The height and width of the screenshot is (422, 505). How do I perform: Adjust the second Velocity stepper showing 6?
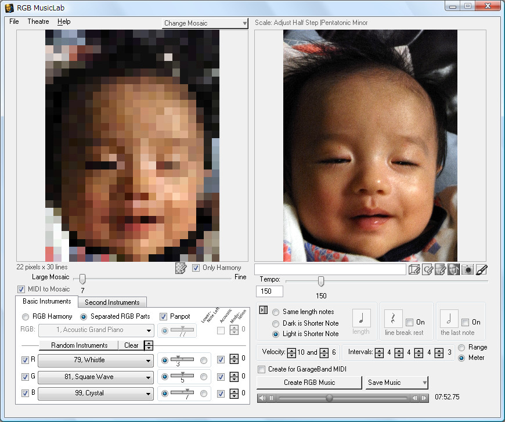pyautogui.click(x=324, y=353)
